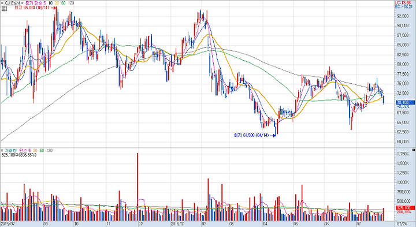Click the 90,000 price axis label
Viewport: 416px width, 227px height.
[x=403, y=26]
